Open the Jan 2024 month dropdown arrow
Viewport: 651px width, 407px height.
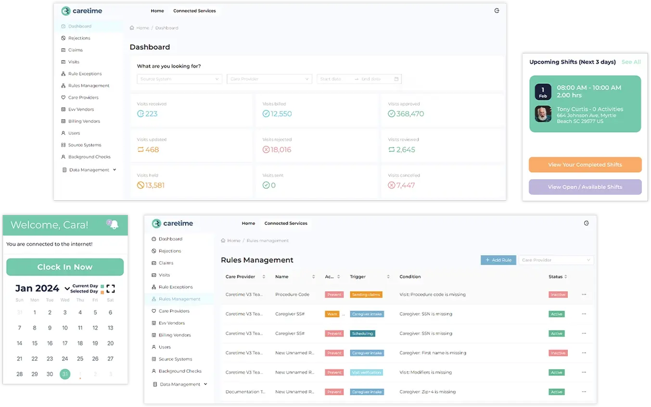(x=67, y=289)
